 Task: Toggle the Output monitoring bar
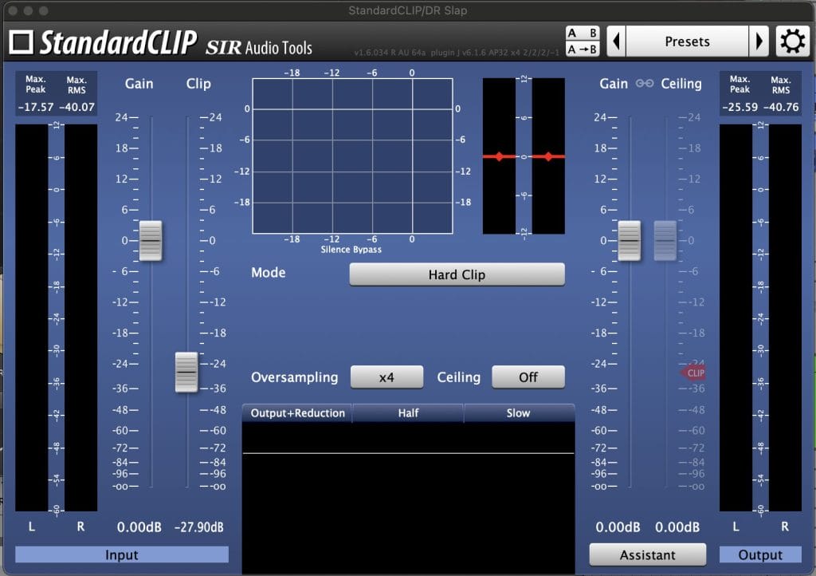click(760, 554)
